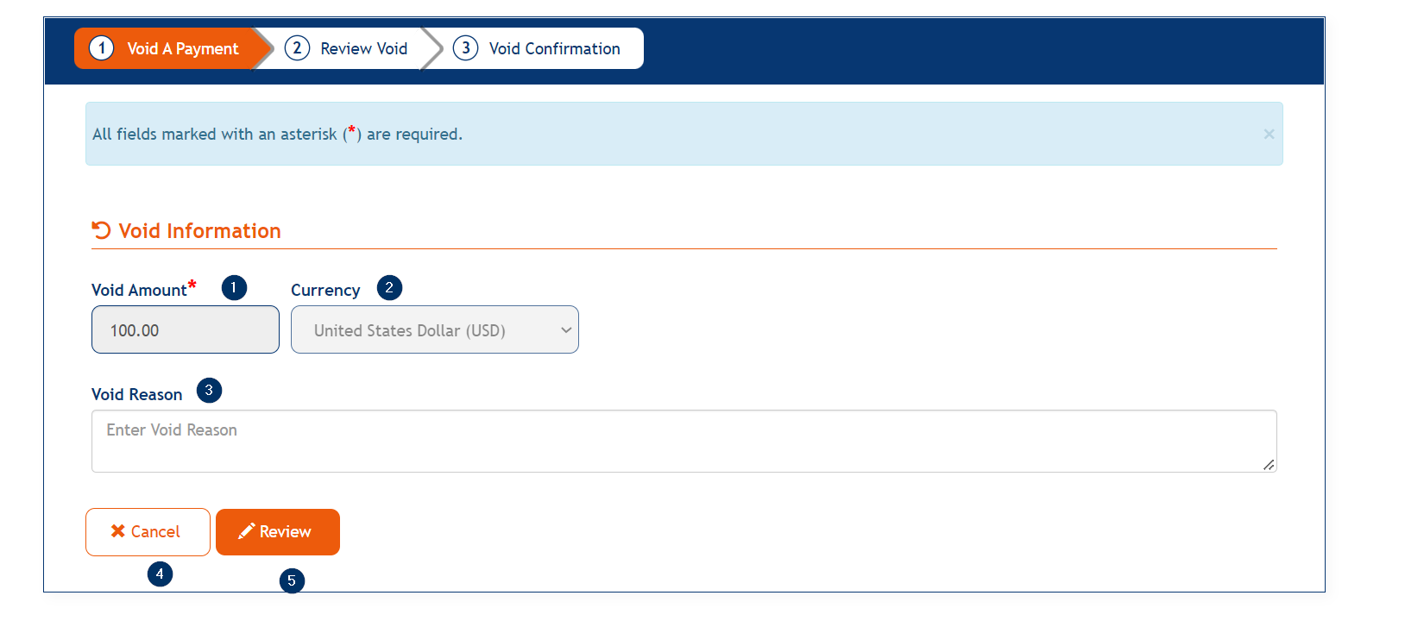1405x627 pixels.
Task: Click the X icon on Cancel button
Action: [118, 531]
